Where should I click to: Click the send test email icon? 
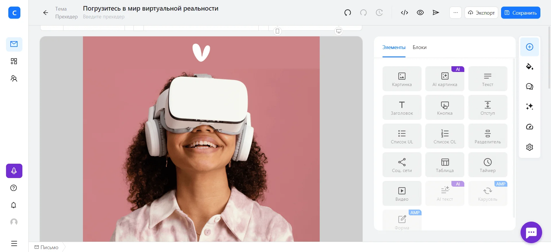pyautogui.click(x=436, y=13)
